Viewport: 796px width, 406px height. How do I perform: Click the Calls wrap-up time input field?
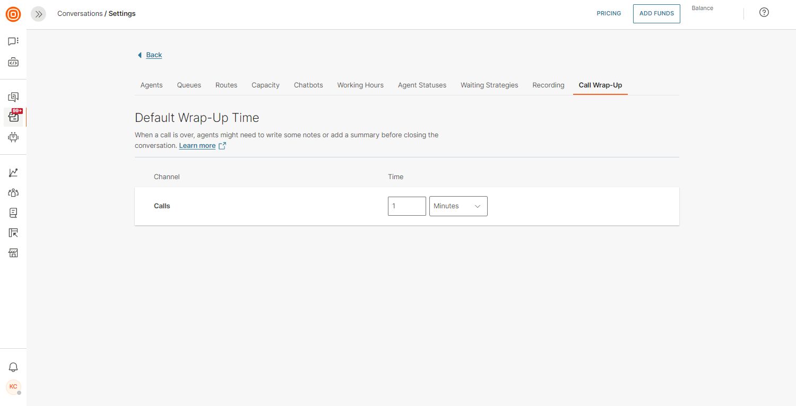(406, 206)
